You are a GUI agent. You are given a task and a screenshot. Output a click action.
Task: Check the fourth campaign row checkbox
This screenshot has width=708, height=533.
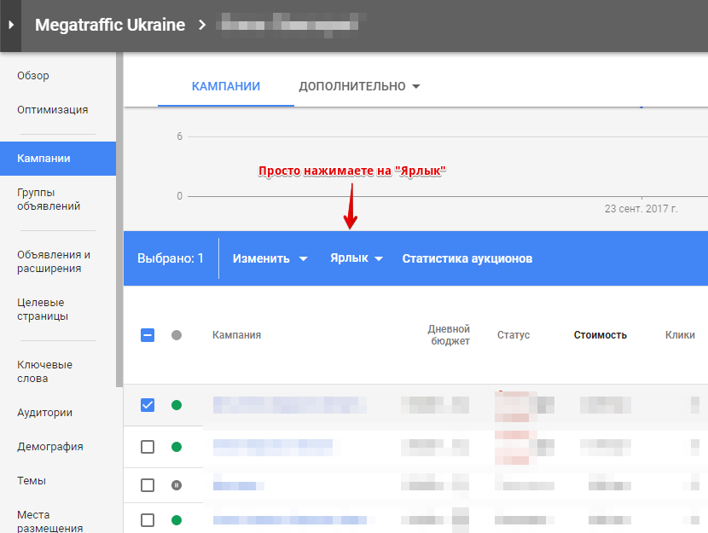(x=148, y=520)
